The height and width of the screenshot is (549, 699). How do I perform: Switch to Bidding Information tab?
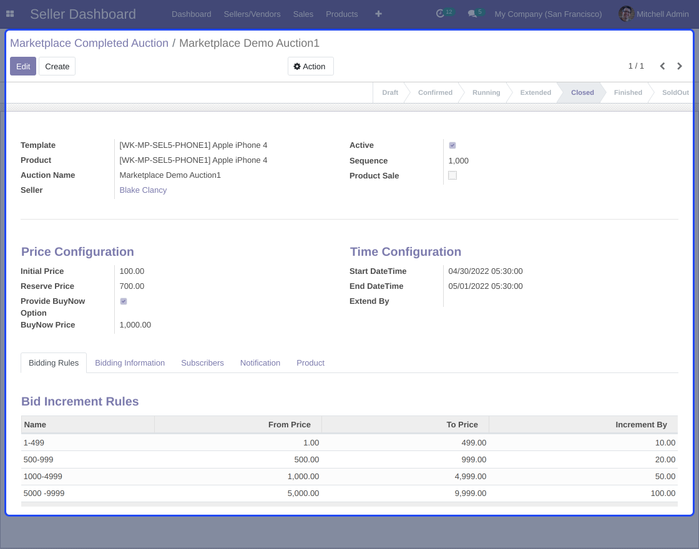[130, 362]
